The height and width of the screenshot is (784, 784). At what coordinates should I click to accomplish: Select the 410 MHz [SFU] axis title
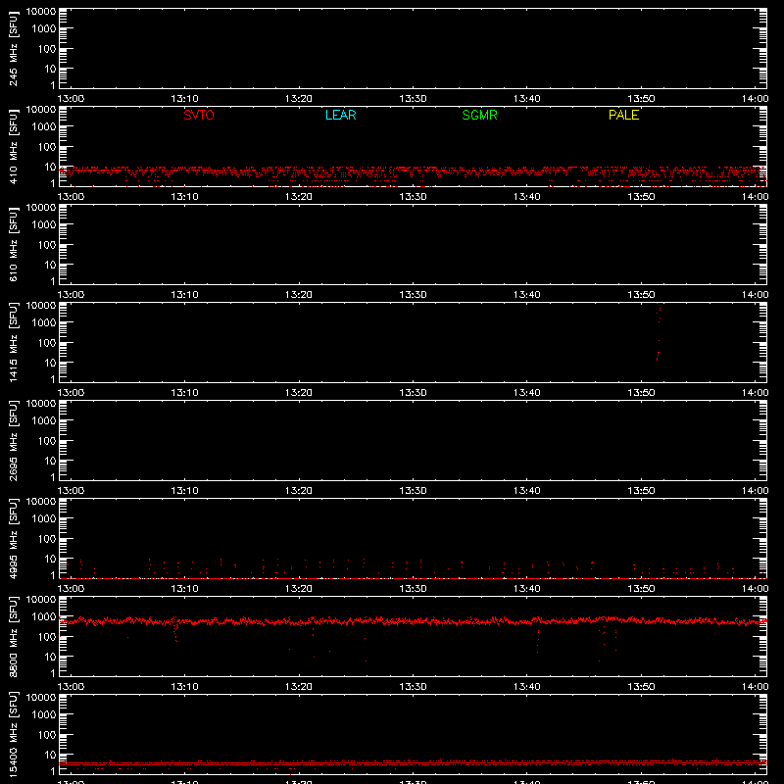[x=14, y=146]
